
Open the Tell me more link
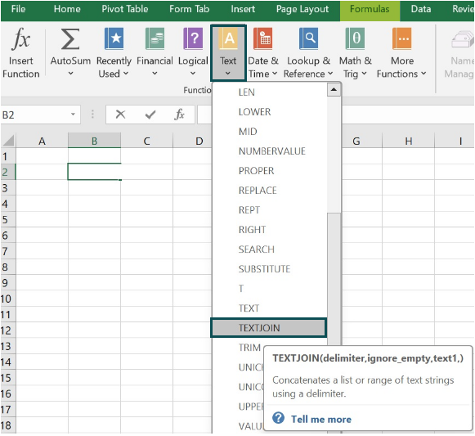coord(321,420)
